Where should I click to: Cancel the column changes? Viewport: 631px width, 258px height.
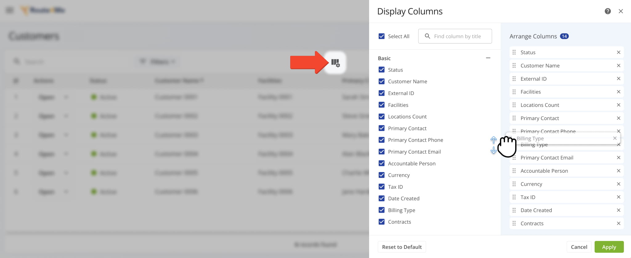(579, 247)
